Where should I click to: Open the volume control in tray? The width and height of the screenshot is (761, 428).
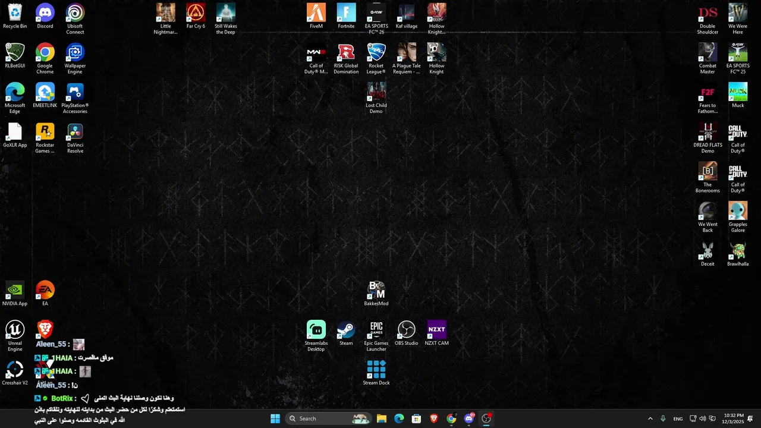(x=703, y=418)
